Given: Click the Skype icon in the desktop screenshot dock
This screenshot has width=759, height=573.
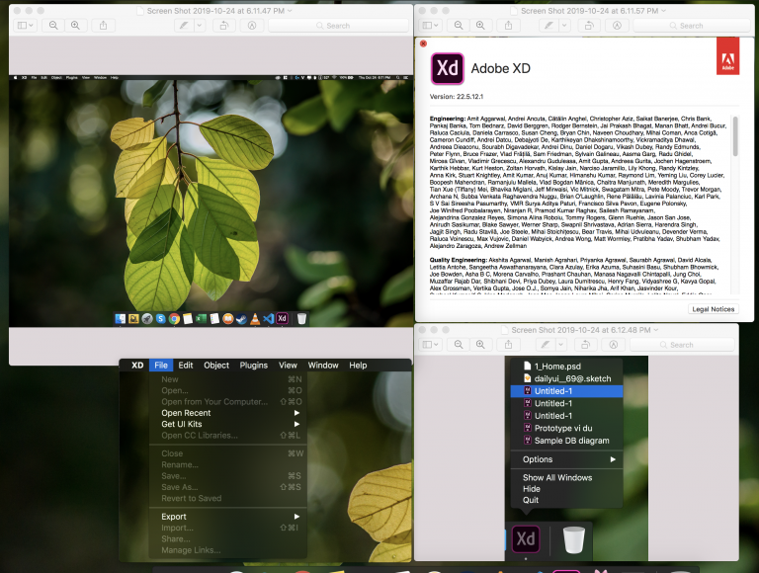Looking at the screenshot, I should point(161,318).
